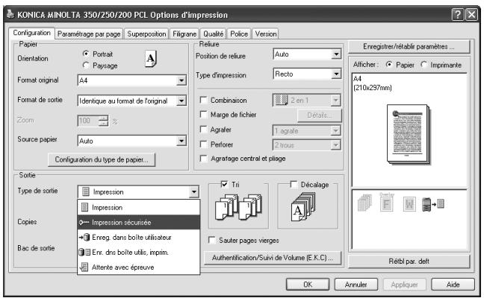
Task: Open the Source papier dropdown
Action: 181,141
